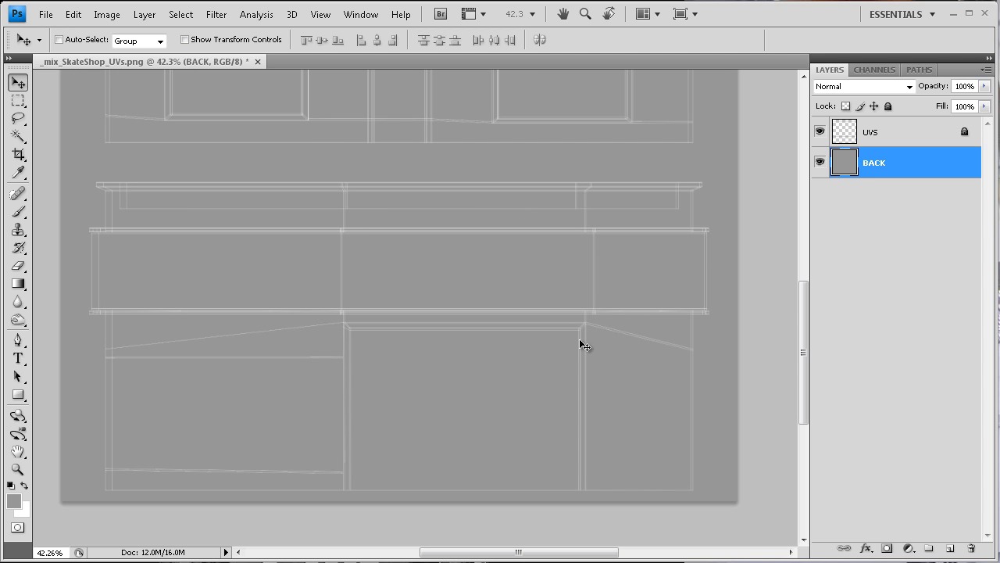
Task: Toggle lock transparent pixels
Action: coord(845,106)
